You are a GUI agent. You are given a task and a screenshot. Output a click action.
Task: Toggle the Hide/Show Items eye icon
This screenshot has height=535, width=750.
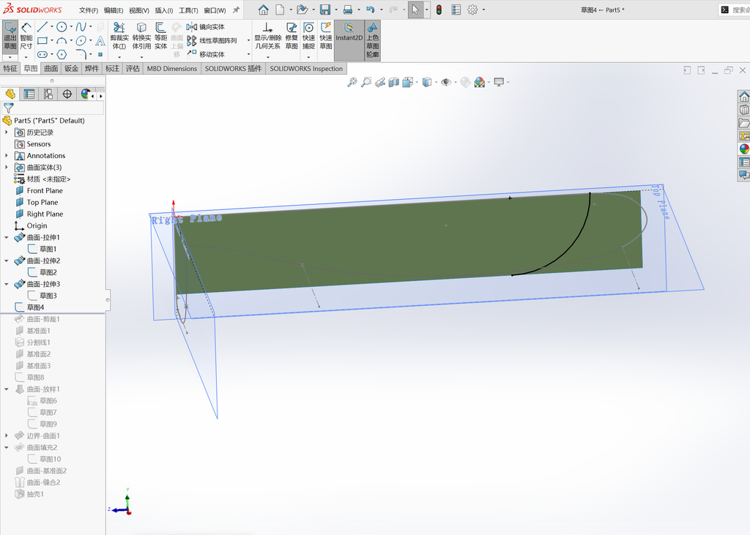446,82
